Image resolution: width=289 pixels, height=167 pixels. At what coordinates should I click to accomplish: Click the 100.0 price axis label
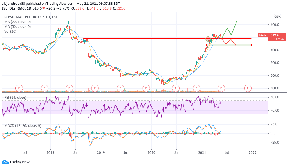(x=275, y=88)
